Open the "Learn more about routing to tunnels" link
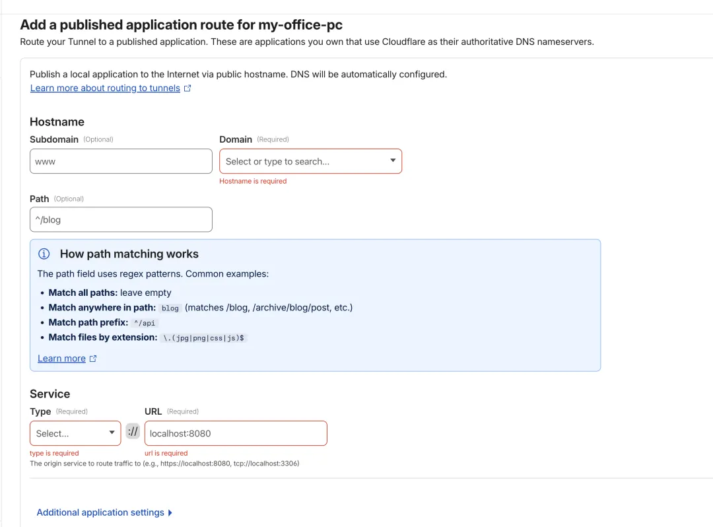 click(x=105, y=88)
